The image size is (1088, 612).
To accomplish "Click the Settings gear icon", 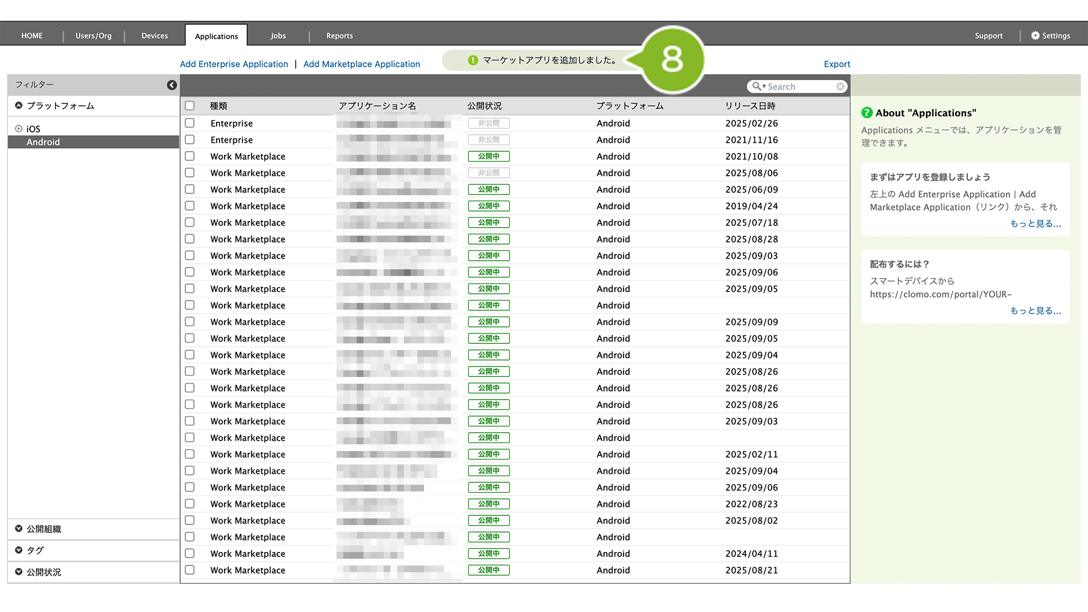I will click(x=1035, y=35).
